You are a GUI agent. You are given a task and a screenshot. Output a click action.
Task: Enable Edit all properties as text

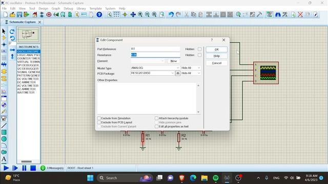click(156, 126)
